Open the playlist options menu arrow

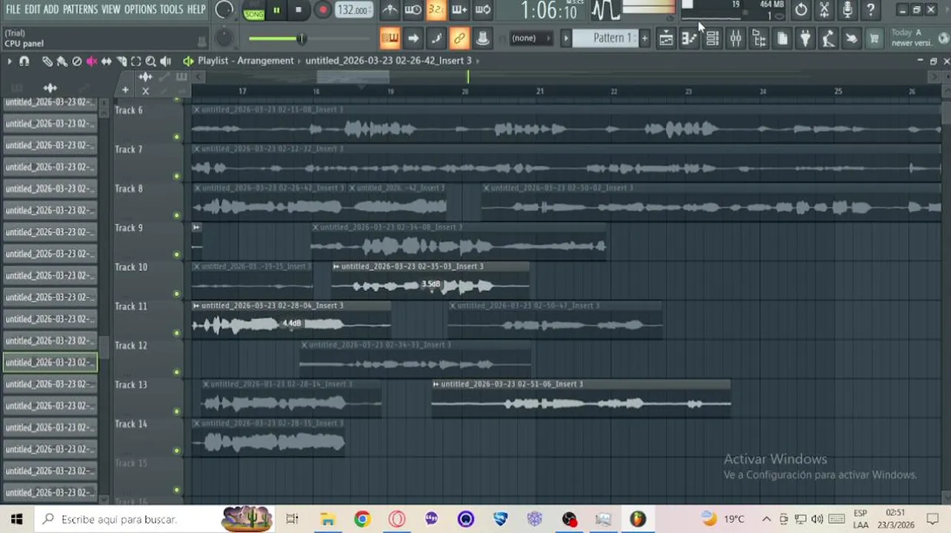9,61
